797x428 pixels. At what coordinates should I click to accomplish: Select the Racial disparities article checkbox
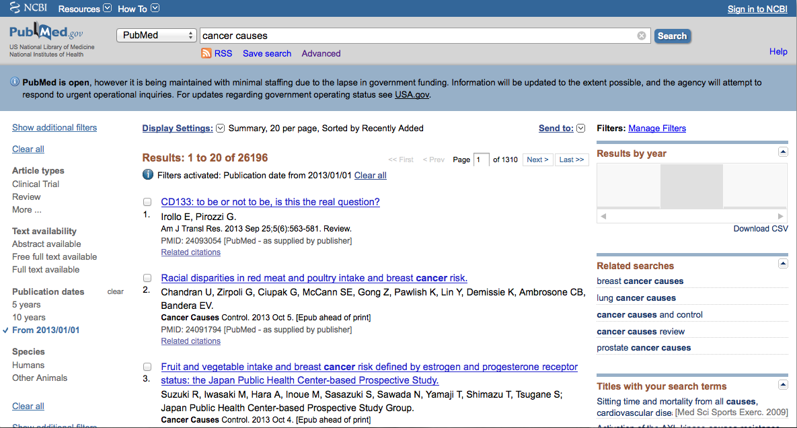147,278
